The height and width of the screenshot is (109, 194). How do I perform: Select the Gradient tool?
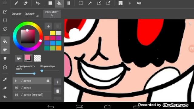pos(69,3)
